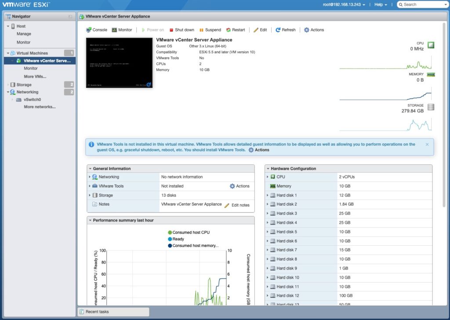Open Actions link inside the info banner
450x320 pixels.
coord(259,150)
